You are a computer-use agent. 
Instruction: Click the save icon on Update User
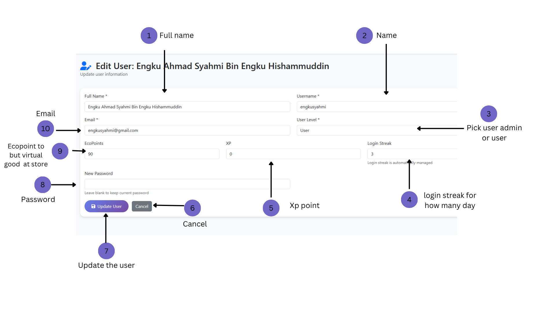pos(93,206)
